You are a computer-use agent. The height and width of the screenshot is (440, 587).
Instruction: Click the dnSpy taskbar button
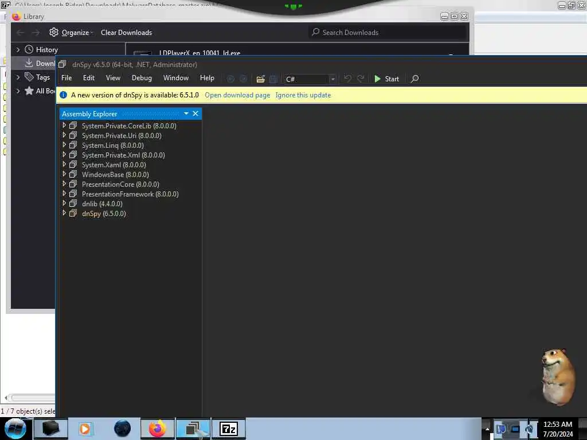(x=193, y=429)
